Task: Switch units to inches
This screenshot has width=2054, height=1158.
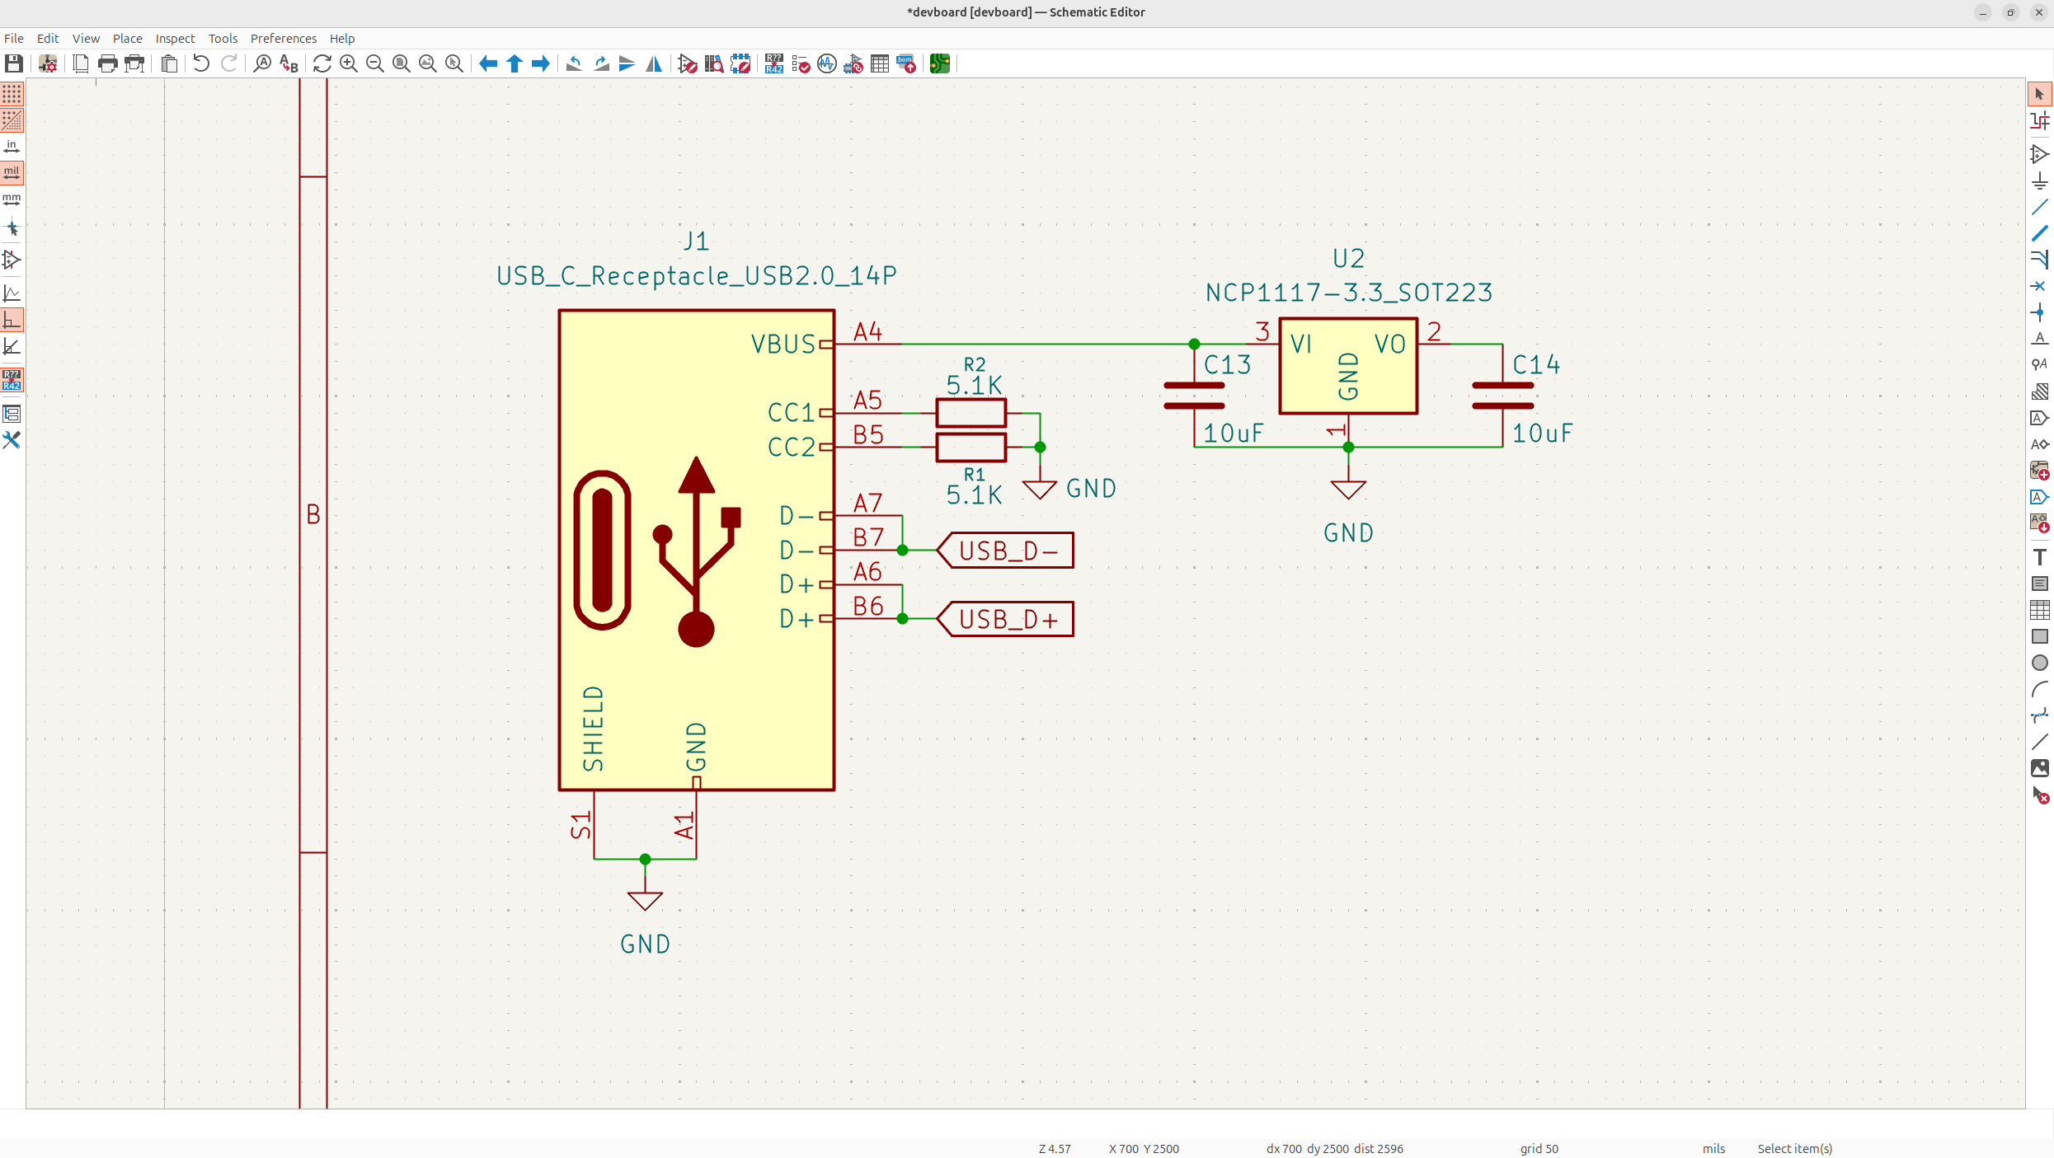Action: tap(12, 147)
